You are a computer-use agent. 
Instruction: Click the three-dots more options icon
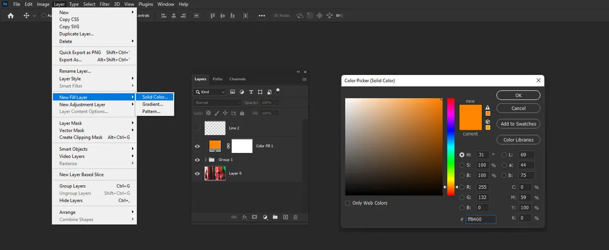tap(262, 16)
